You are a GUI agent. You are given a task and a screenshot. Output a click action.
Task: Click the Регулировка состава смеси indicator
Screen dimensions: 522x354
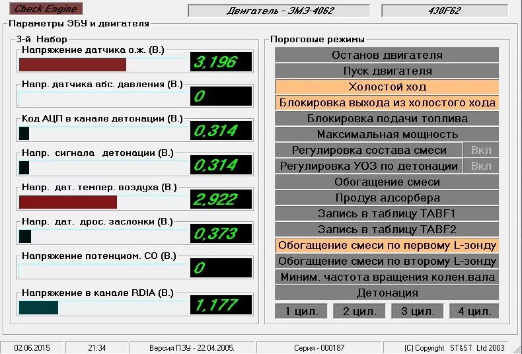click(x=369, y=150)
